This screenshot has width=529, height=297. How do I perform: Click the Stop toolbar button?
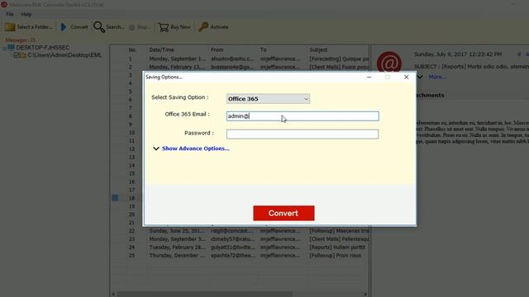(140, 27)
